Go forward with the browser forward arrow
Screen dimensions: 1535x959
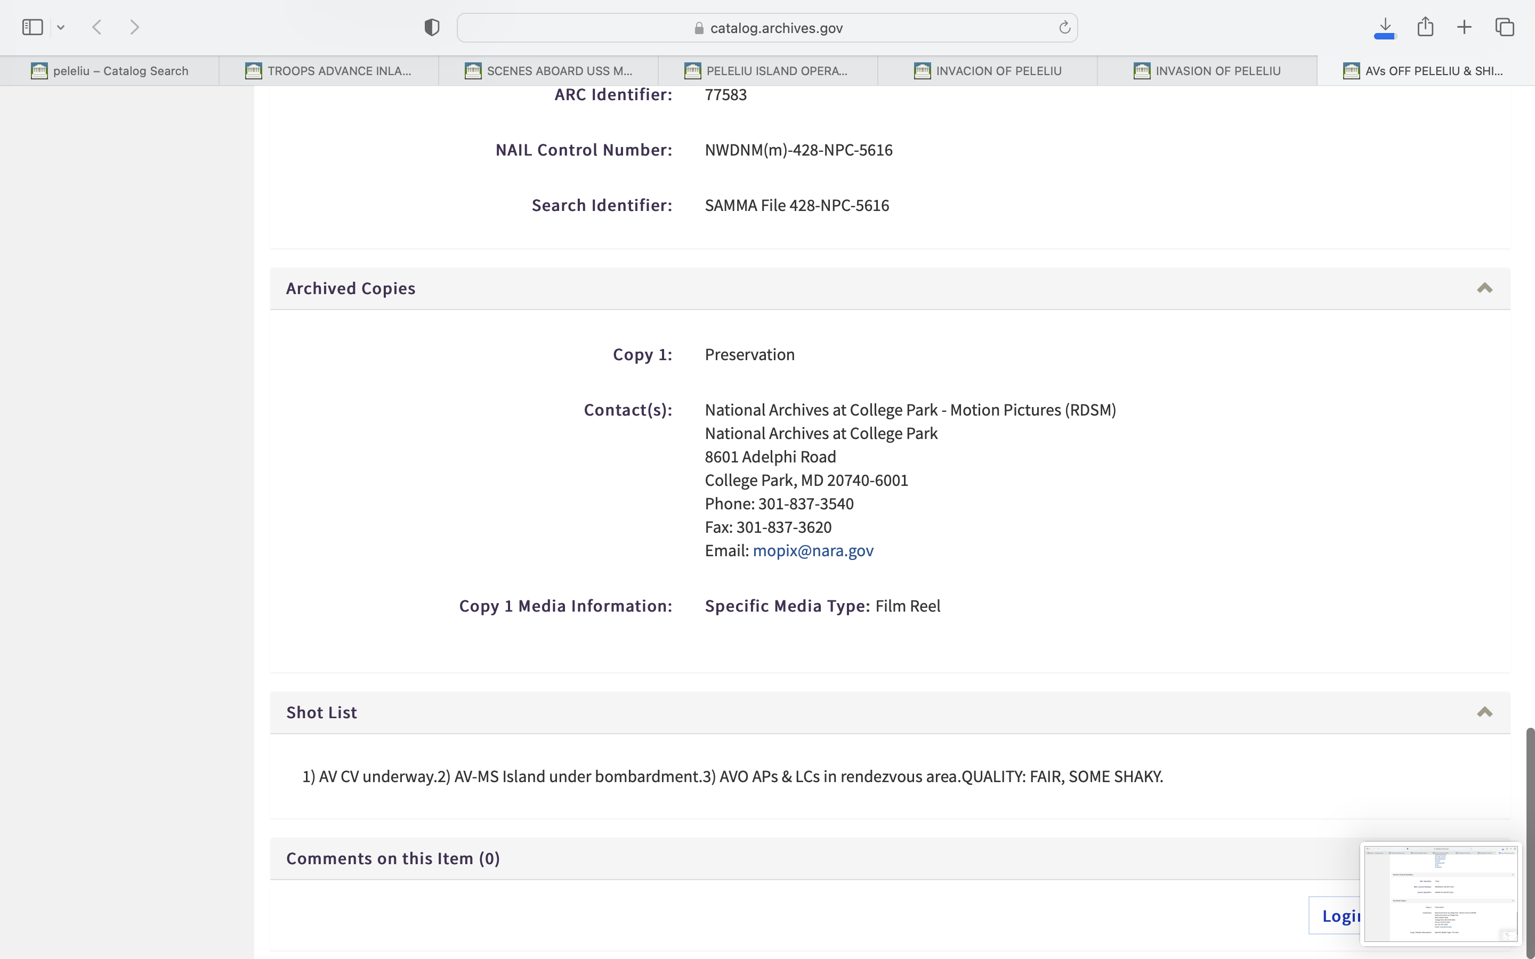134,27
